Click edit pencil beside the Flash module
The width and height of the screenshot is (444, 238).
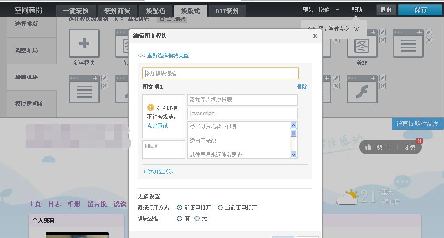click(382, 78)
